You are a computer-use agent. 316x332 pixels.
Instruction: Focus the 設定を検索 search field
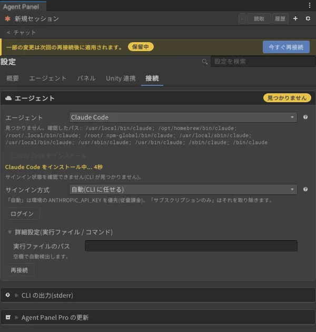click(263, 62)
